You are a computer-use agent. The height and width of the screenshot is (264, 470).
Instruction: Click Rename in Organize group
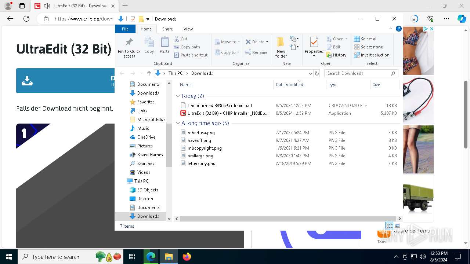(x=256, y=52)
